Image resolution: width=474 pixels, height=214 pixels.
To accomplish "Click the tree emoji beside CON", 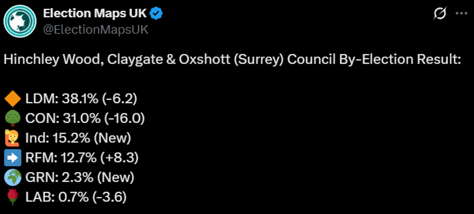I will coord(11,119).
